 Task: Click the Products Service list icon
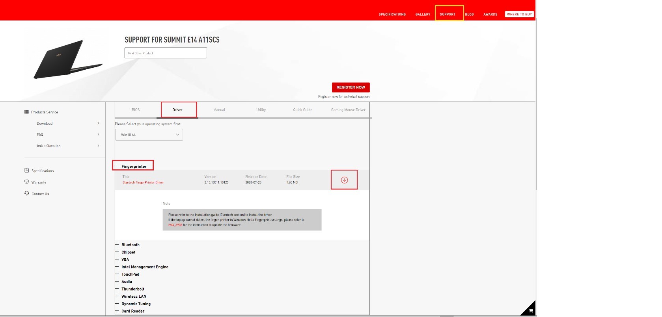coord(26,112)
